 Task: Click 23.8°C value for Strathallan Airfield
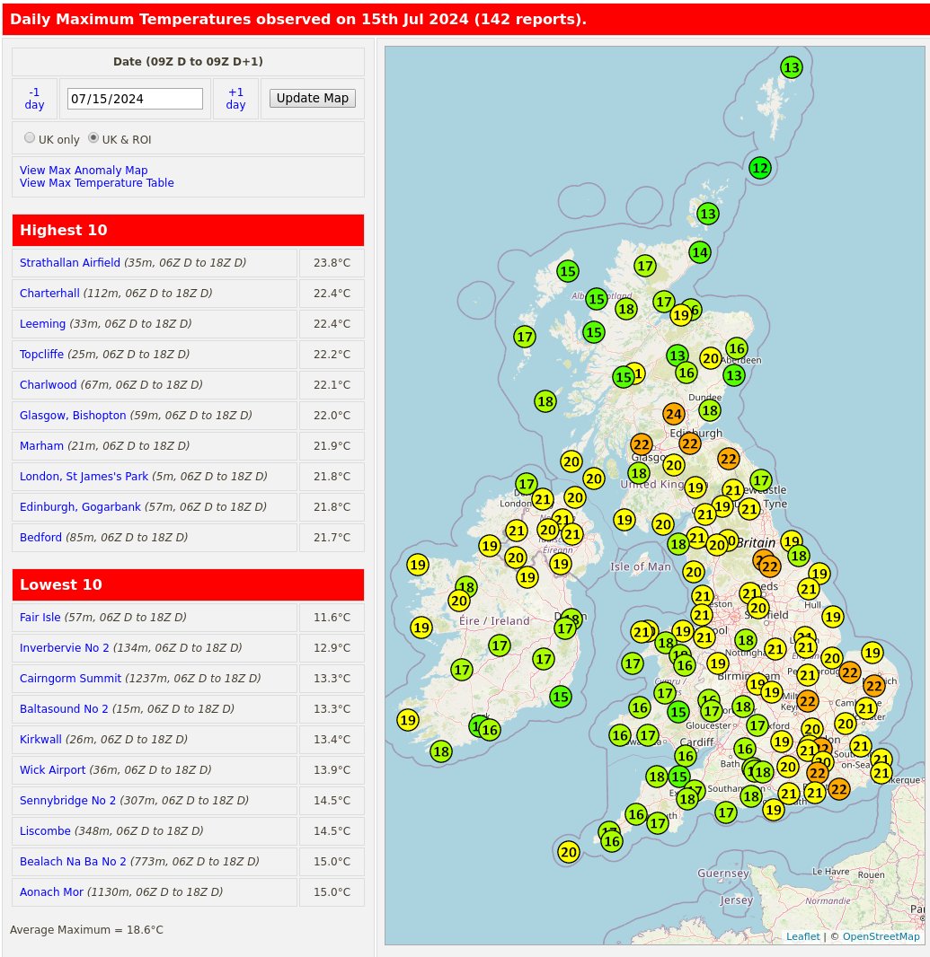click(332, 262)
